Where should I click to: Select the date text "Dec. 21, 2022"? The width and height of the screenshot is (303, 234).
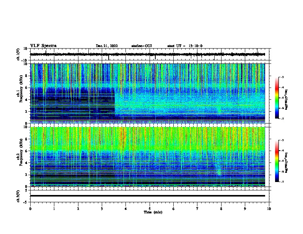coord(107,46)
